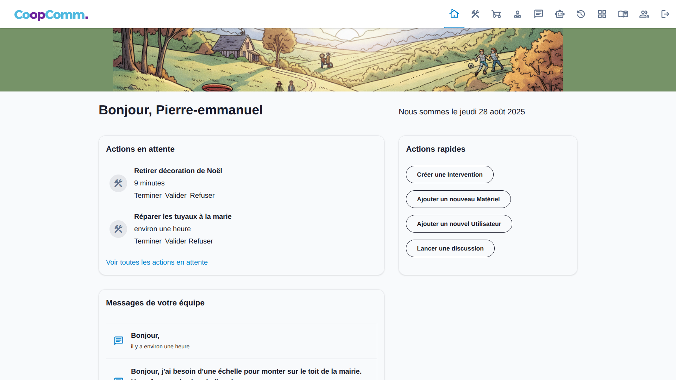The width and height of the screenshot is (676, 380).
Task: Open the "Bonjour," team message
Action: (x=145, y=336)
